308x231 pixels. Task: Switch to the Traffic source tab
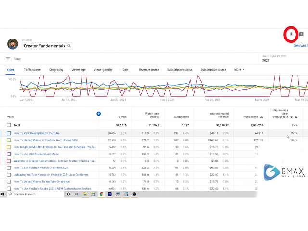[32, 70]
